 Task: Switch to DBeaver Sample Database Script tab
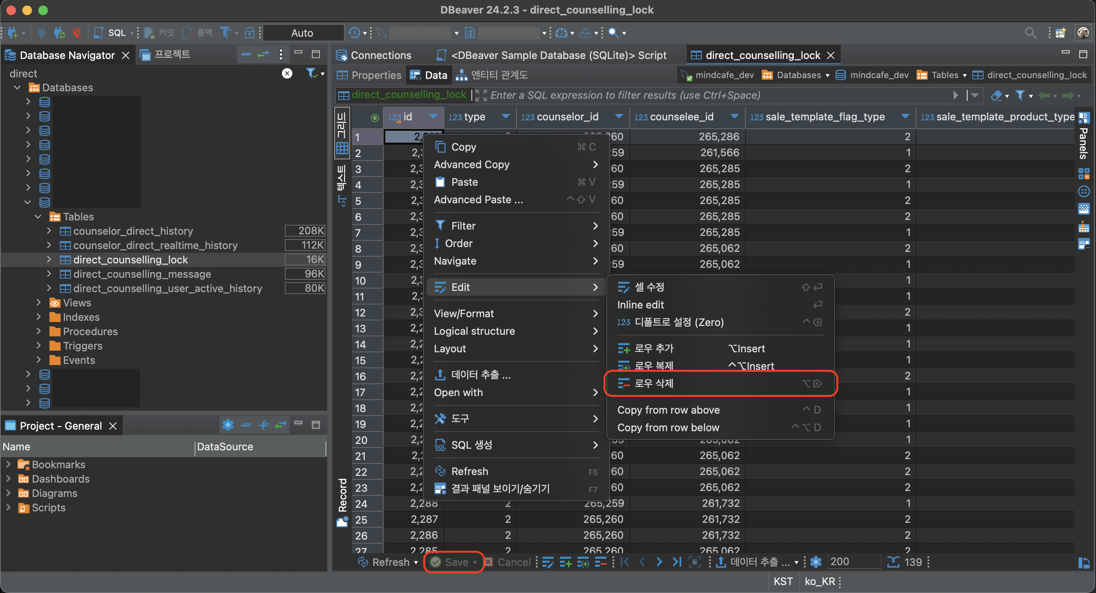click(x=552, y=55)
